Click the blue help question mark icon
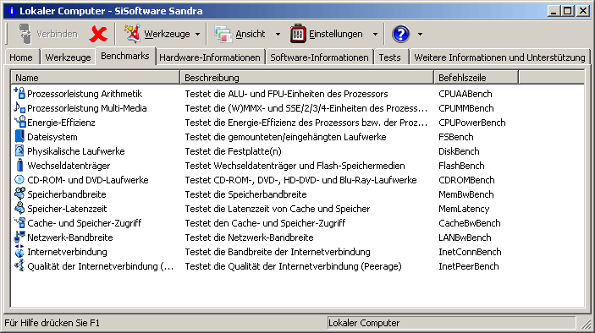 (x=400, y=34)
